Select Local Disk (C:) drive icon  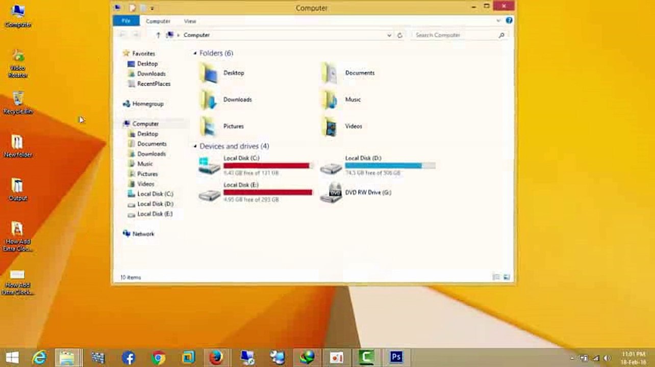(209, 166)
